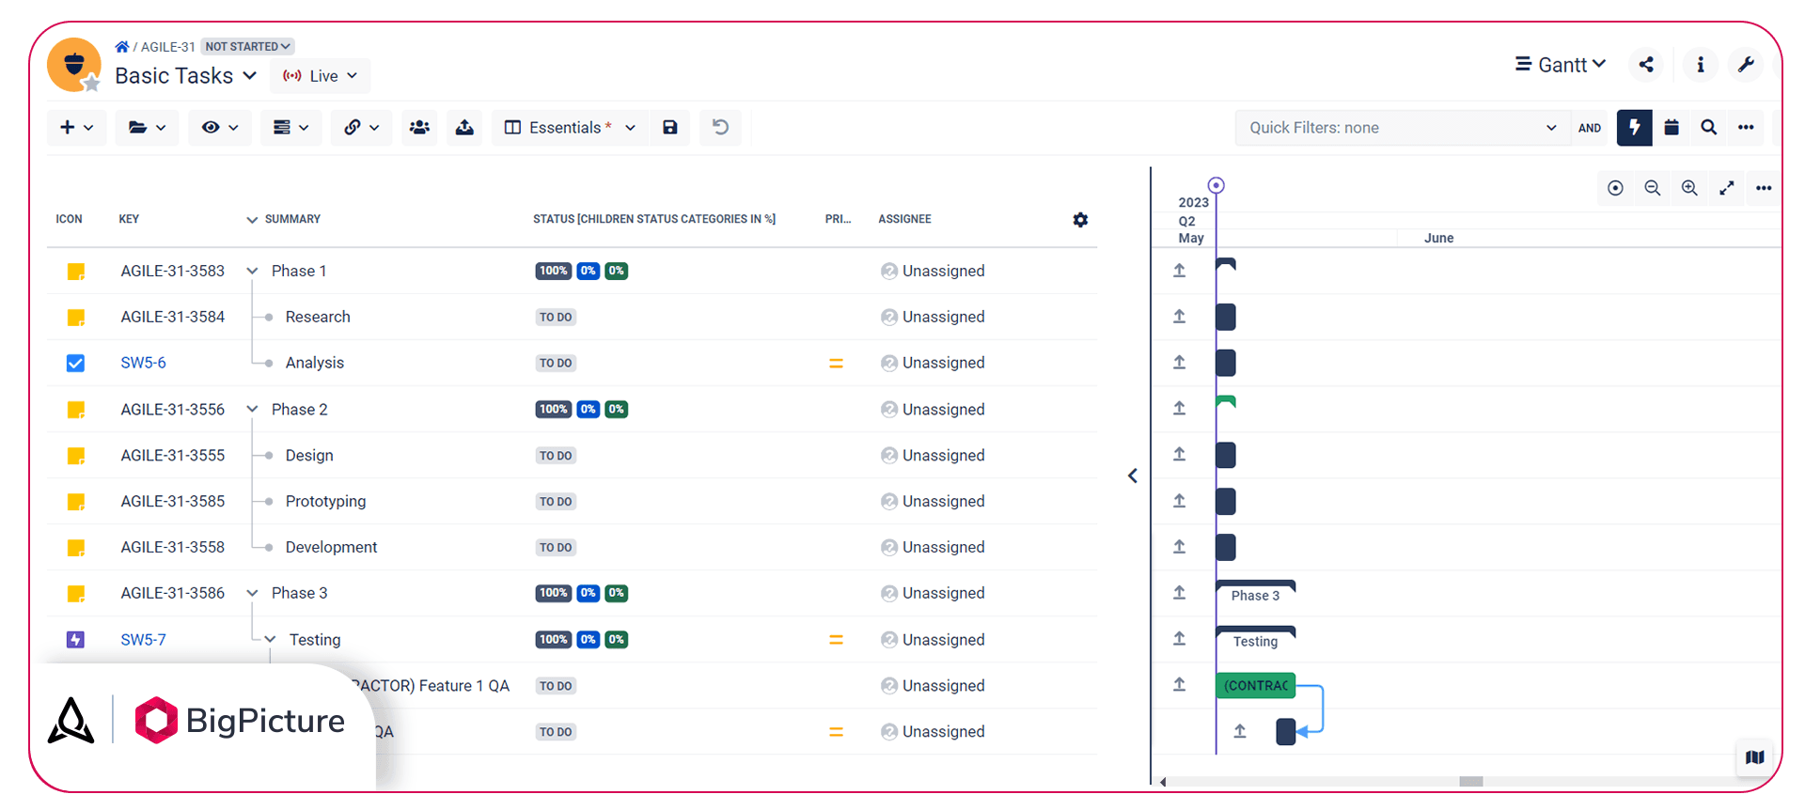Click the map icon at bottom right
The width and height of the screenshot is (1805, 810).
click(x=1754, y=757)
